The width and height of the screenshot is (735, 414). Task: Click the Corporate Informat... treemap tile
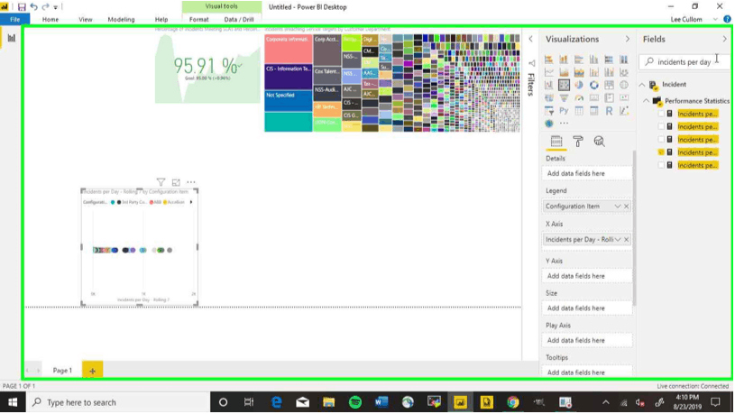pyautogui.click(x=289, y=49)
